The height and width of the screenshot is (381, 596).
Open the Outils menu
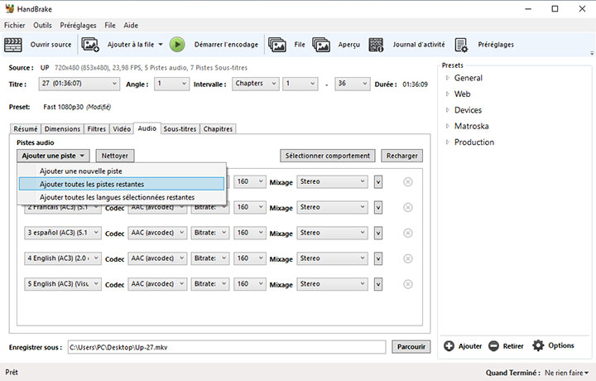[x=42, y=26]
